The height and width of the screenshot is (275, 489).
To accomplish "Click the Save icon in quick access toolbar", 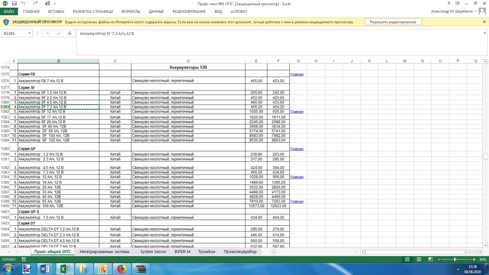I will point(14,3).
